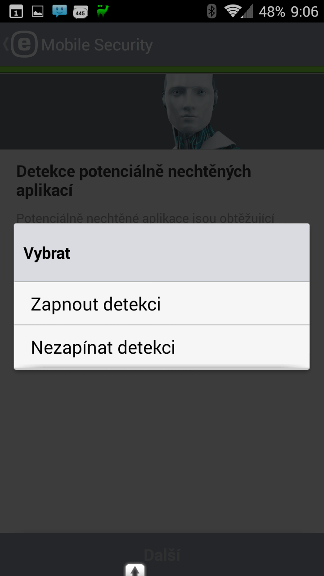Open the calendar notification icon
The width and height of the screenshot is (324, 576).
pos(16,11)
